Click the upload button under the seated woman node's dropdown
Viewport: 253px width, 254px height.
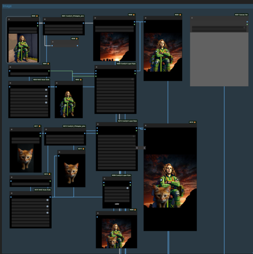click(23, 32)
